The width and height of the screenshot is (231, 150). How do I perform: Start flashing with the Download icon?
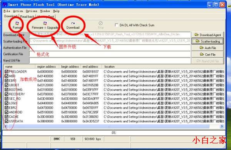73,25
